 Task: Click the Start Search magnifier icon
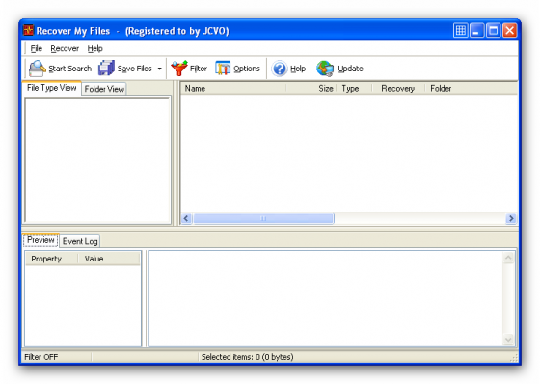[x=38, y=68]
